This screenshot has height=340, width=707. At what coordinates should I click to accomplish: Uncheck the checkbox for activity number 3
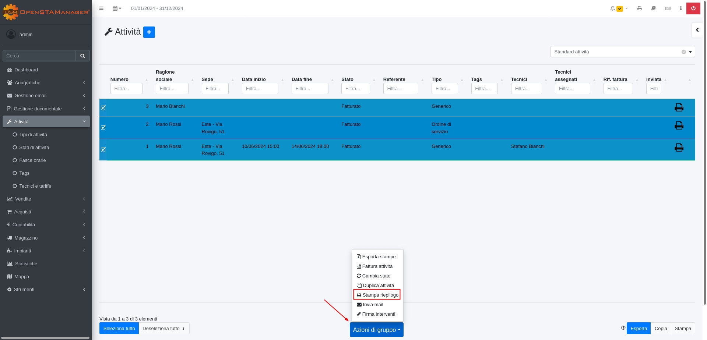click(x=103, y=107)
